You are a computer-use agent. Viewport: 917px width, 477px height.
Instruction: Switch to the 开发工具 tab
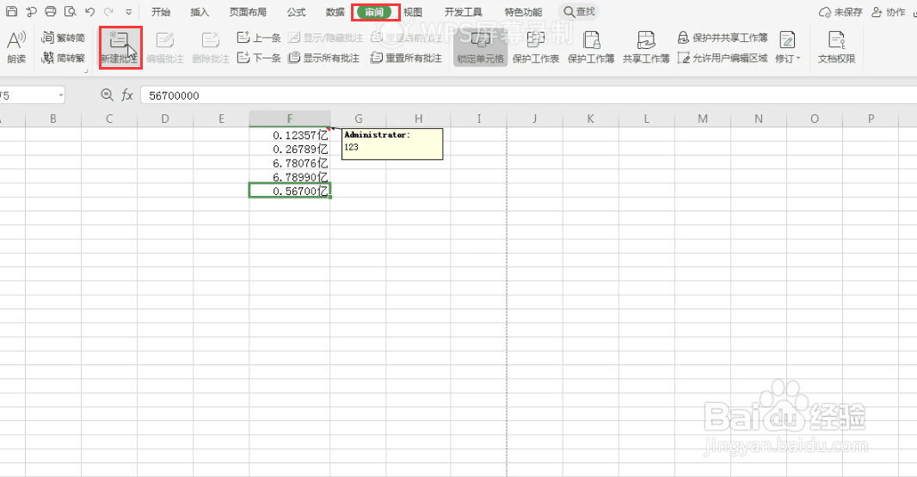click(x=463, y=12)
